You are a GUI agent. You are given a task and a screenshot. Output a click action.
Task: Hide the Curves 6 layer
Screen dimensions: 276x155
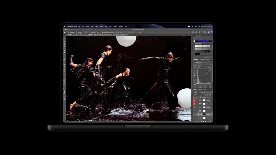(x=194, y=107)
